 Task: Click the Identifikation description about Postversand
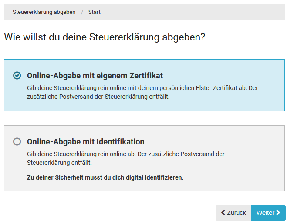tap(126, 158)
